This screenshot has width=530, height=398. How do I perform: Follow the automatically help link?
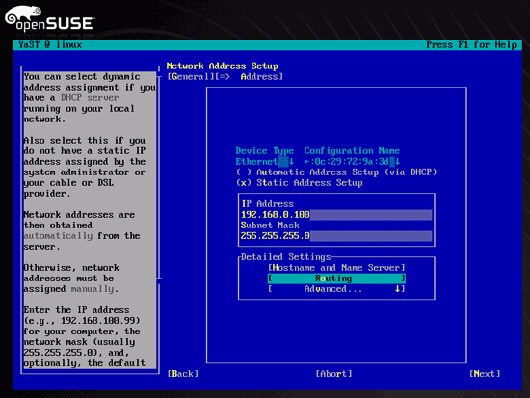click(58, 236)
